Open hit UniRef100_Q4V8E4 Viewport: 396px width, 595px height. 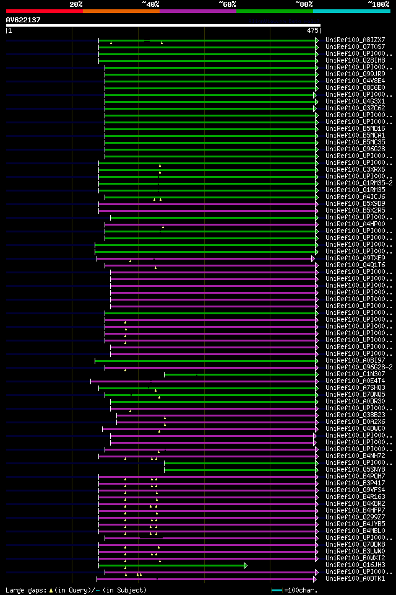pos(355,81)
